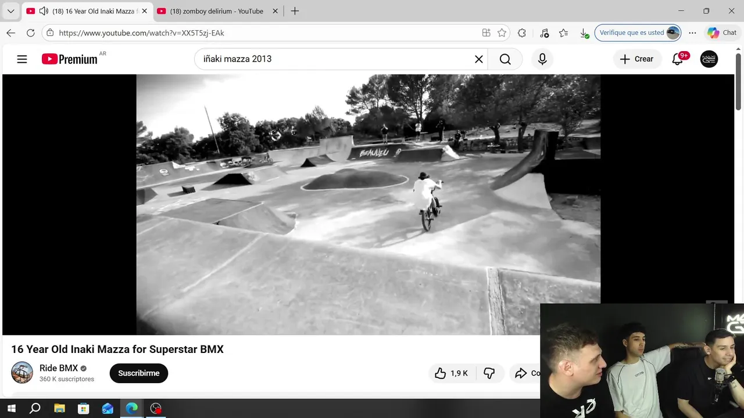Open the apps icon inside the address bar
This screenshot has height=418, width=744.
(x=486, y=33)
